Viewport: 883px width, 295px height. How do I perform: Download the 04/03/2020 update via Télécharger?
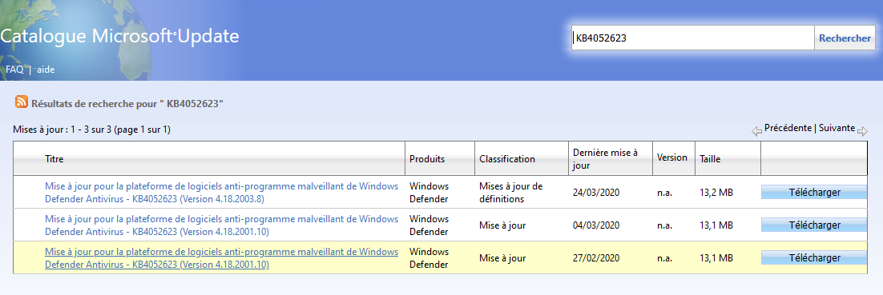[814, 225]
